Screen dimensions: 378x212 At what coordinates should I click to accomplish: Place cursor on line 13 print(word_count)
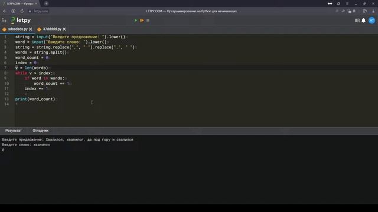click(x=35, y=99)
